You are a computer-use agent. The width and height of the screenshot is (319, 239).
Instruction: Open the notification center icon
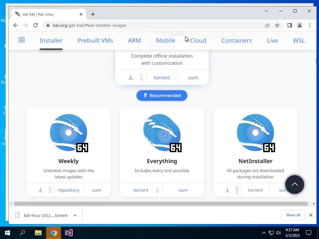point(309,233)
